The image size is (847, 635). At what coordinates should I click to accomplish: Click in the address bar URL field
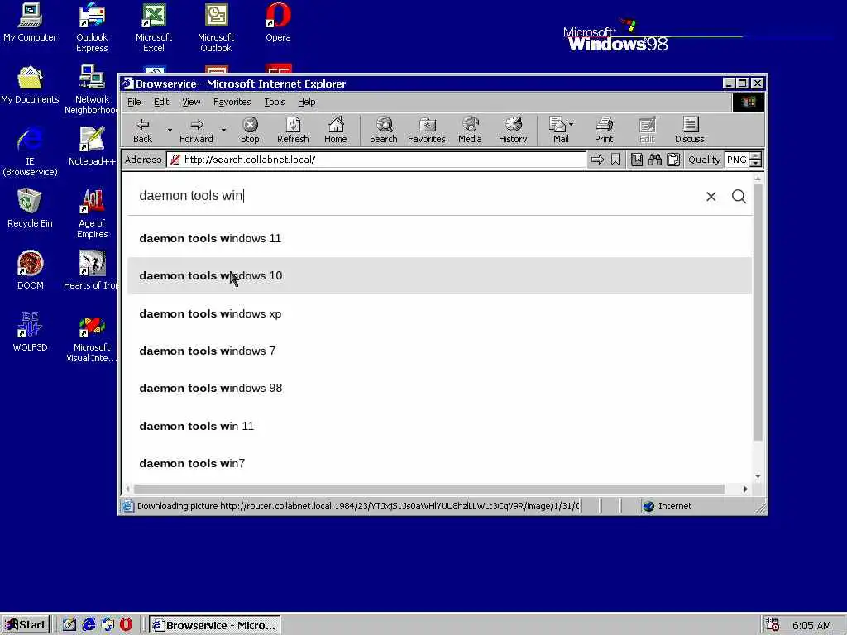[x=376, y=160]
